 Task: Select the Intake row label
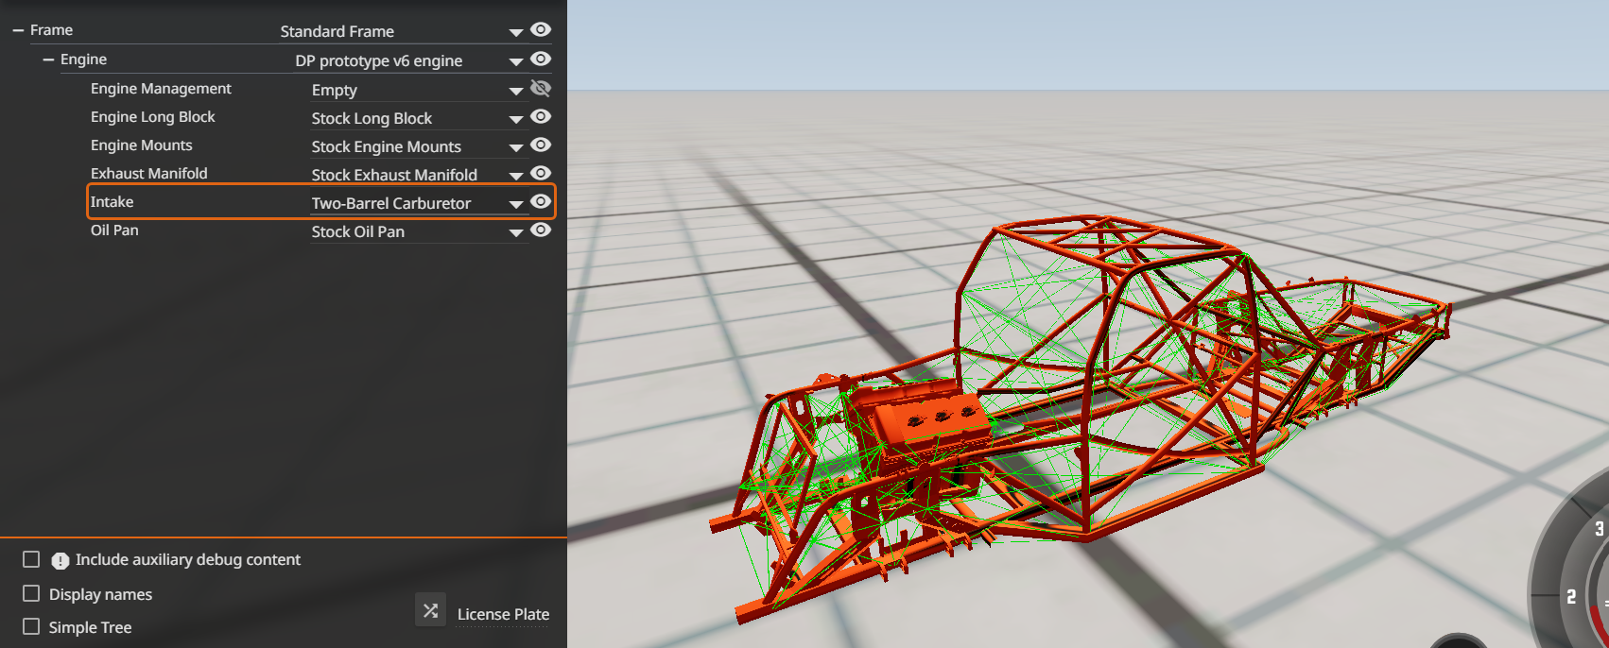tap(112, 201)
